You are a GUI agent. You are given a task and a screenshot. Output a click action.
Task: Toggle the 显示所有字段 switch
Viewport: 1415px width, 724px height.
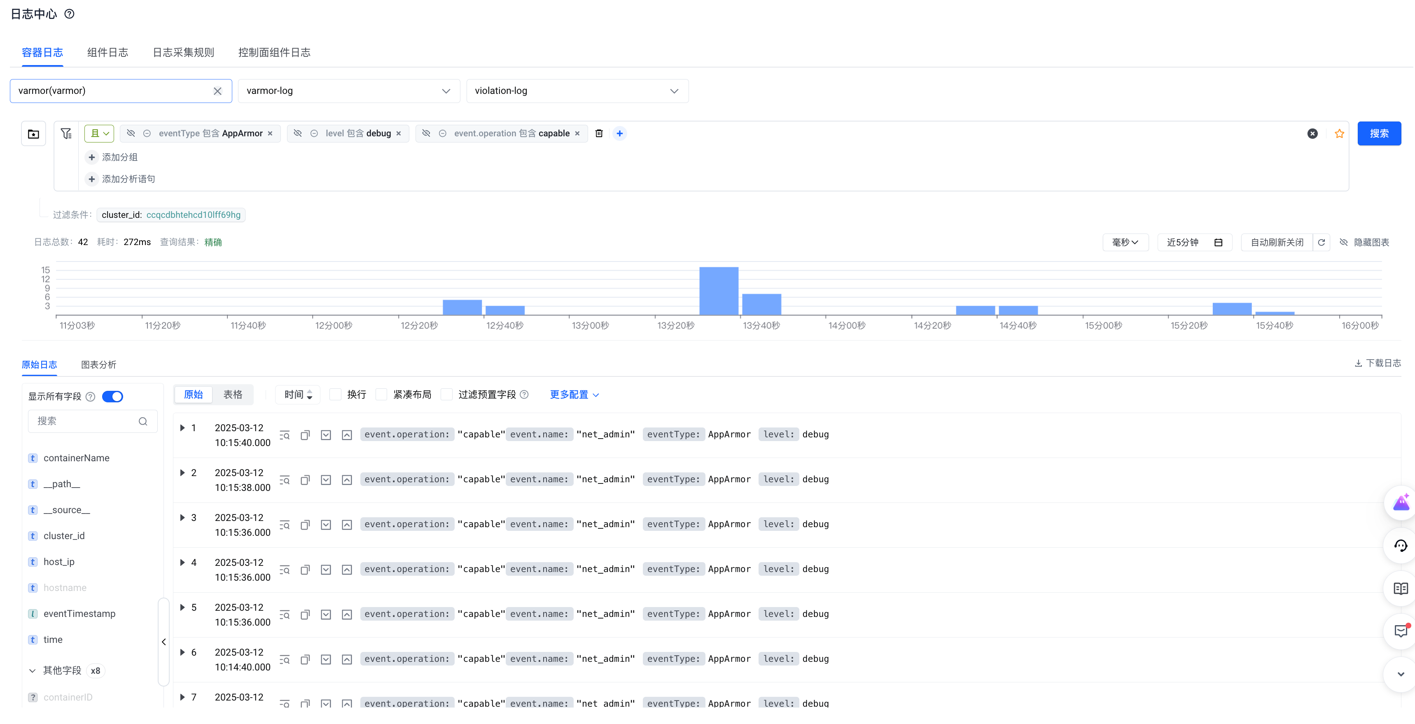[112, 396]
